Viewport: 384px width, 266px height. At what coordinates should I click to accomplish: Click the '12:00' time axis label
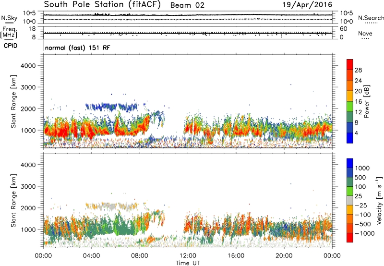188,256
